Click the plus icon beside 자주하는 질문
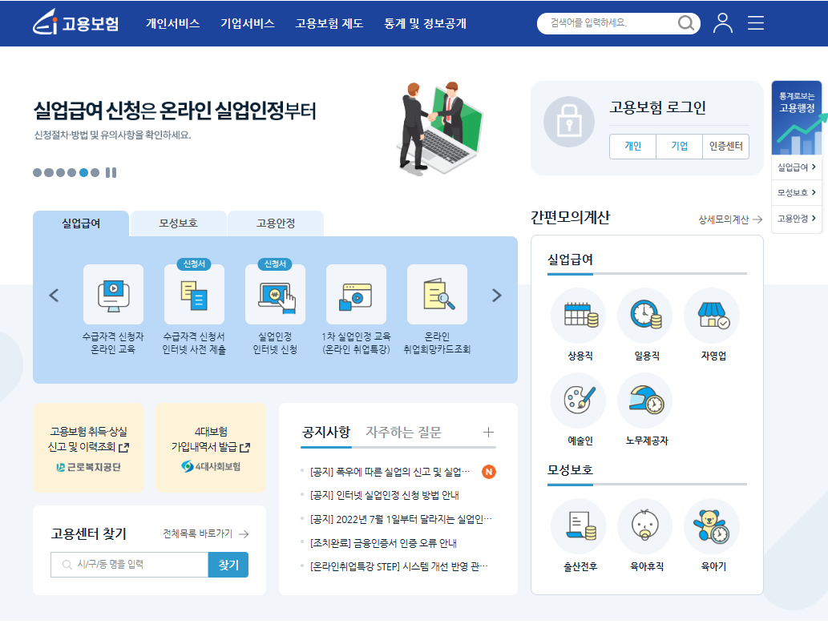The image size is (828, 624). [x=488, y=433]
